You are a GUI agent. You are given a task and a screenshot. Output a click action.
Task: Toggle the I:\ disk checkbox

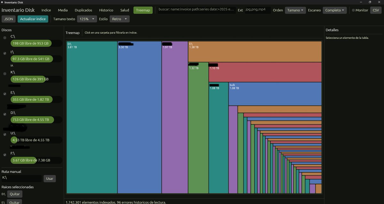5,53
